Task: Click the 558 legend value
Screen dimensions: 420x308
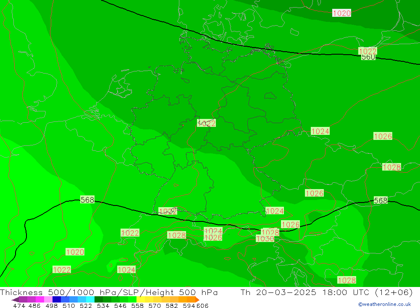Action: (x=137, y=305)
